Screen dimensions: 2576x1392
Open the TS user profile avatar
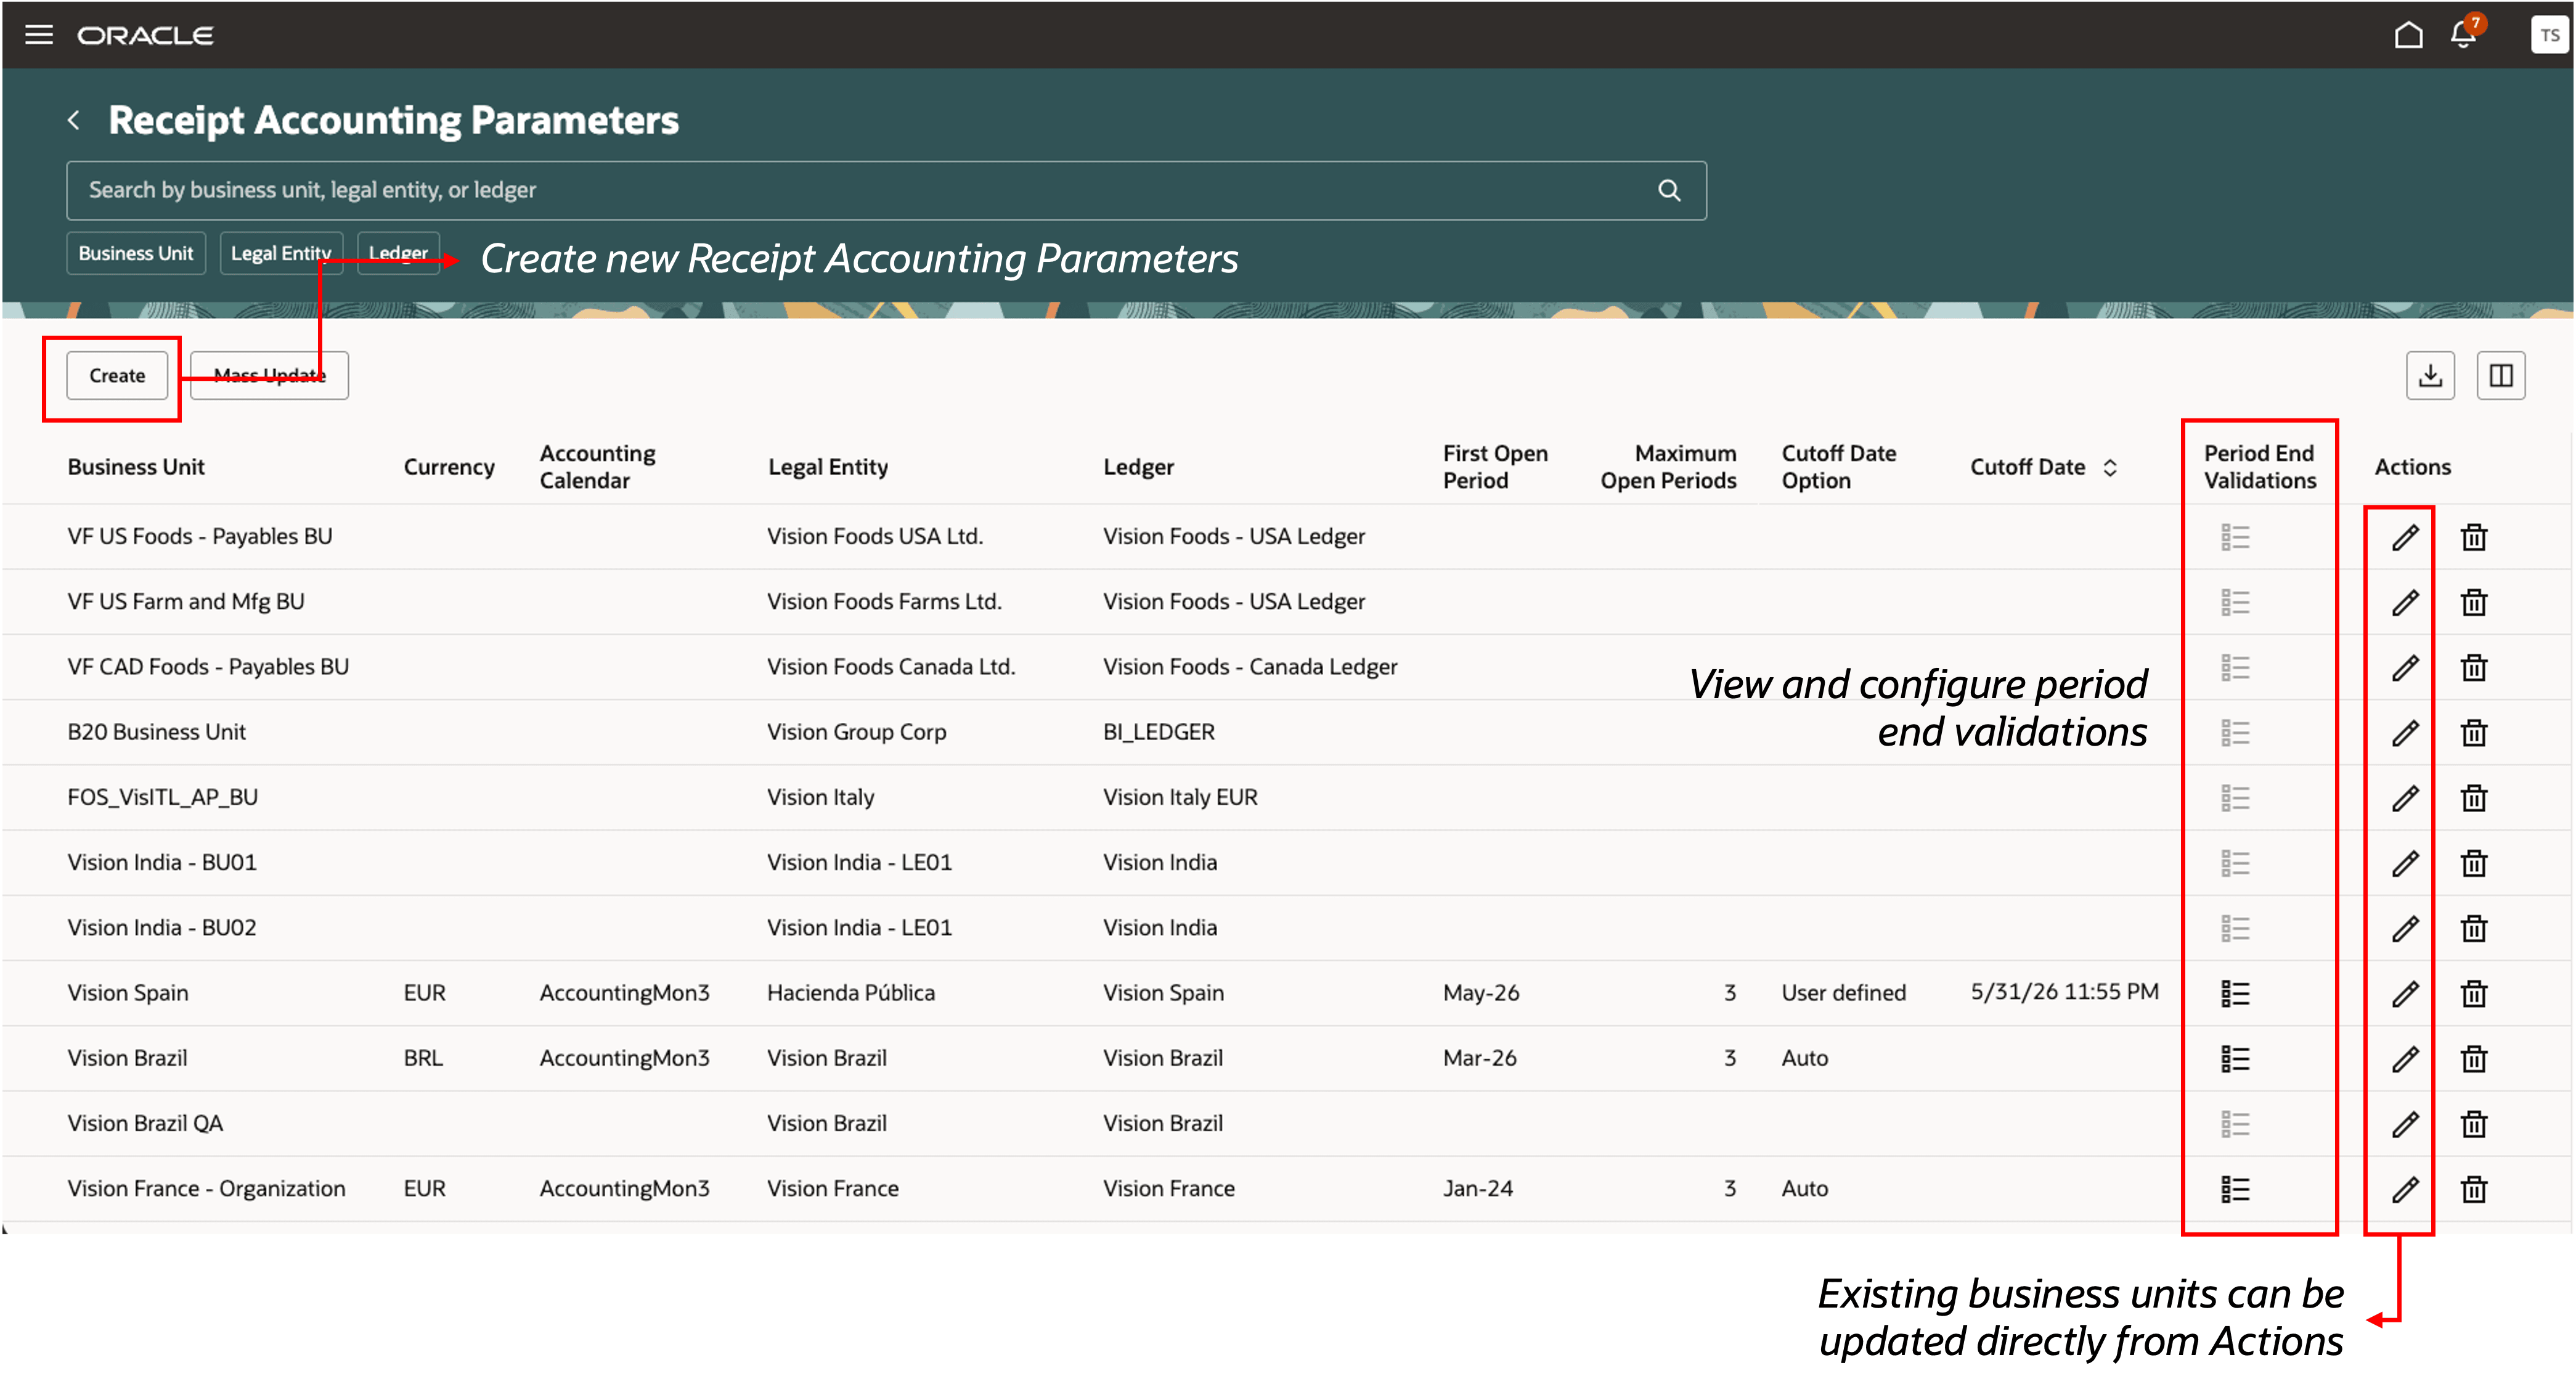2549,35
